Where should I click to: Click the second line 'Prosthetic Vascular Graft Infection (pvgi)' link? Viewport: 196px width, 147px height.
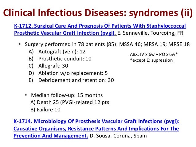(x=65, y=33)
